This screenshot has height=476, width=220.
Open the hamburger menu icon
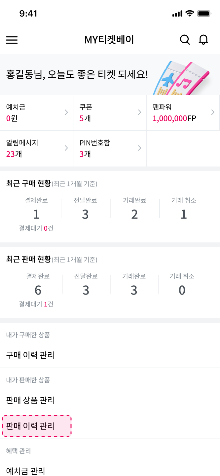point(12,40)
